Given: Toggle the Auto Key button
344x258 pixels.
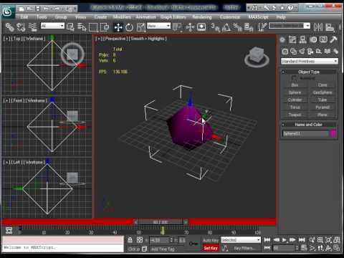Looking at the screenshot, I should (211, 240).
